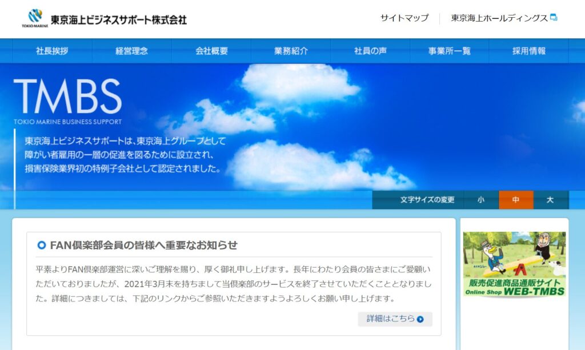Viewport: 585px width, 350px height.
Task: Click the blue circle bullet before FAN倶楽部 heading
Action: [x=41, y=246]
